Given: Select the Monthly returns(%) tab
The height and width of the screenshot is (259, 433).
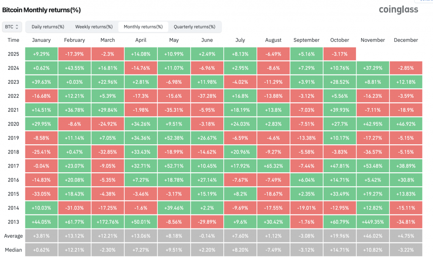Looking at the screenshot, I should click(143, 27).
